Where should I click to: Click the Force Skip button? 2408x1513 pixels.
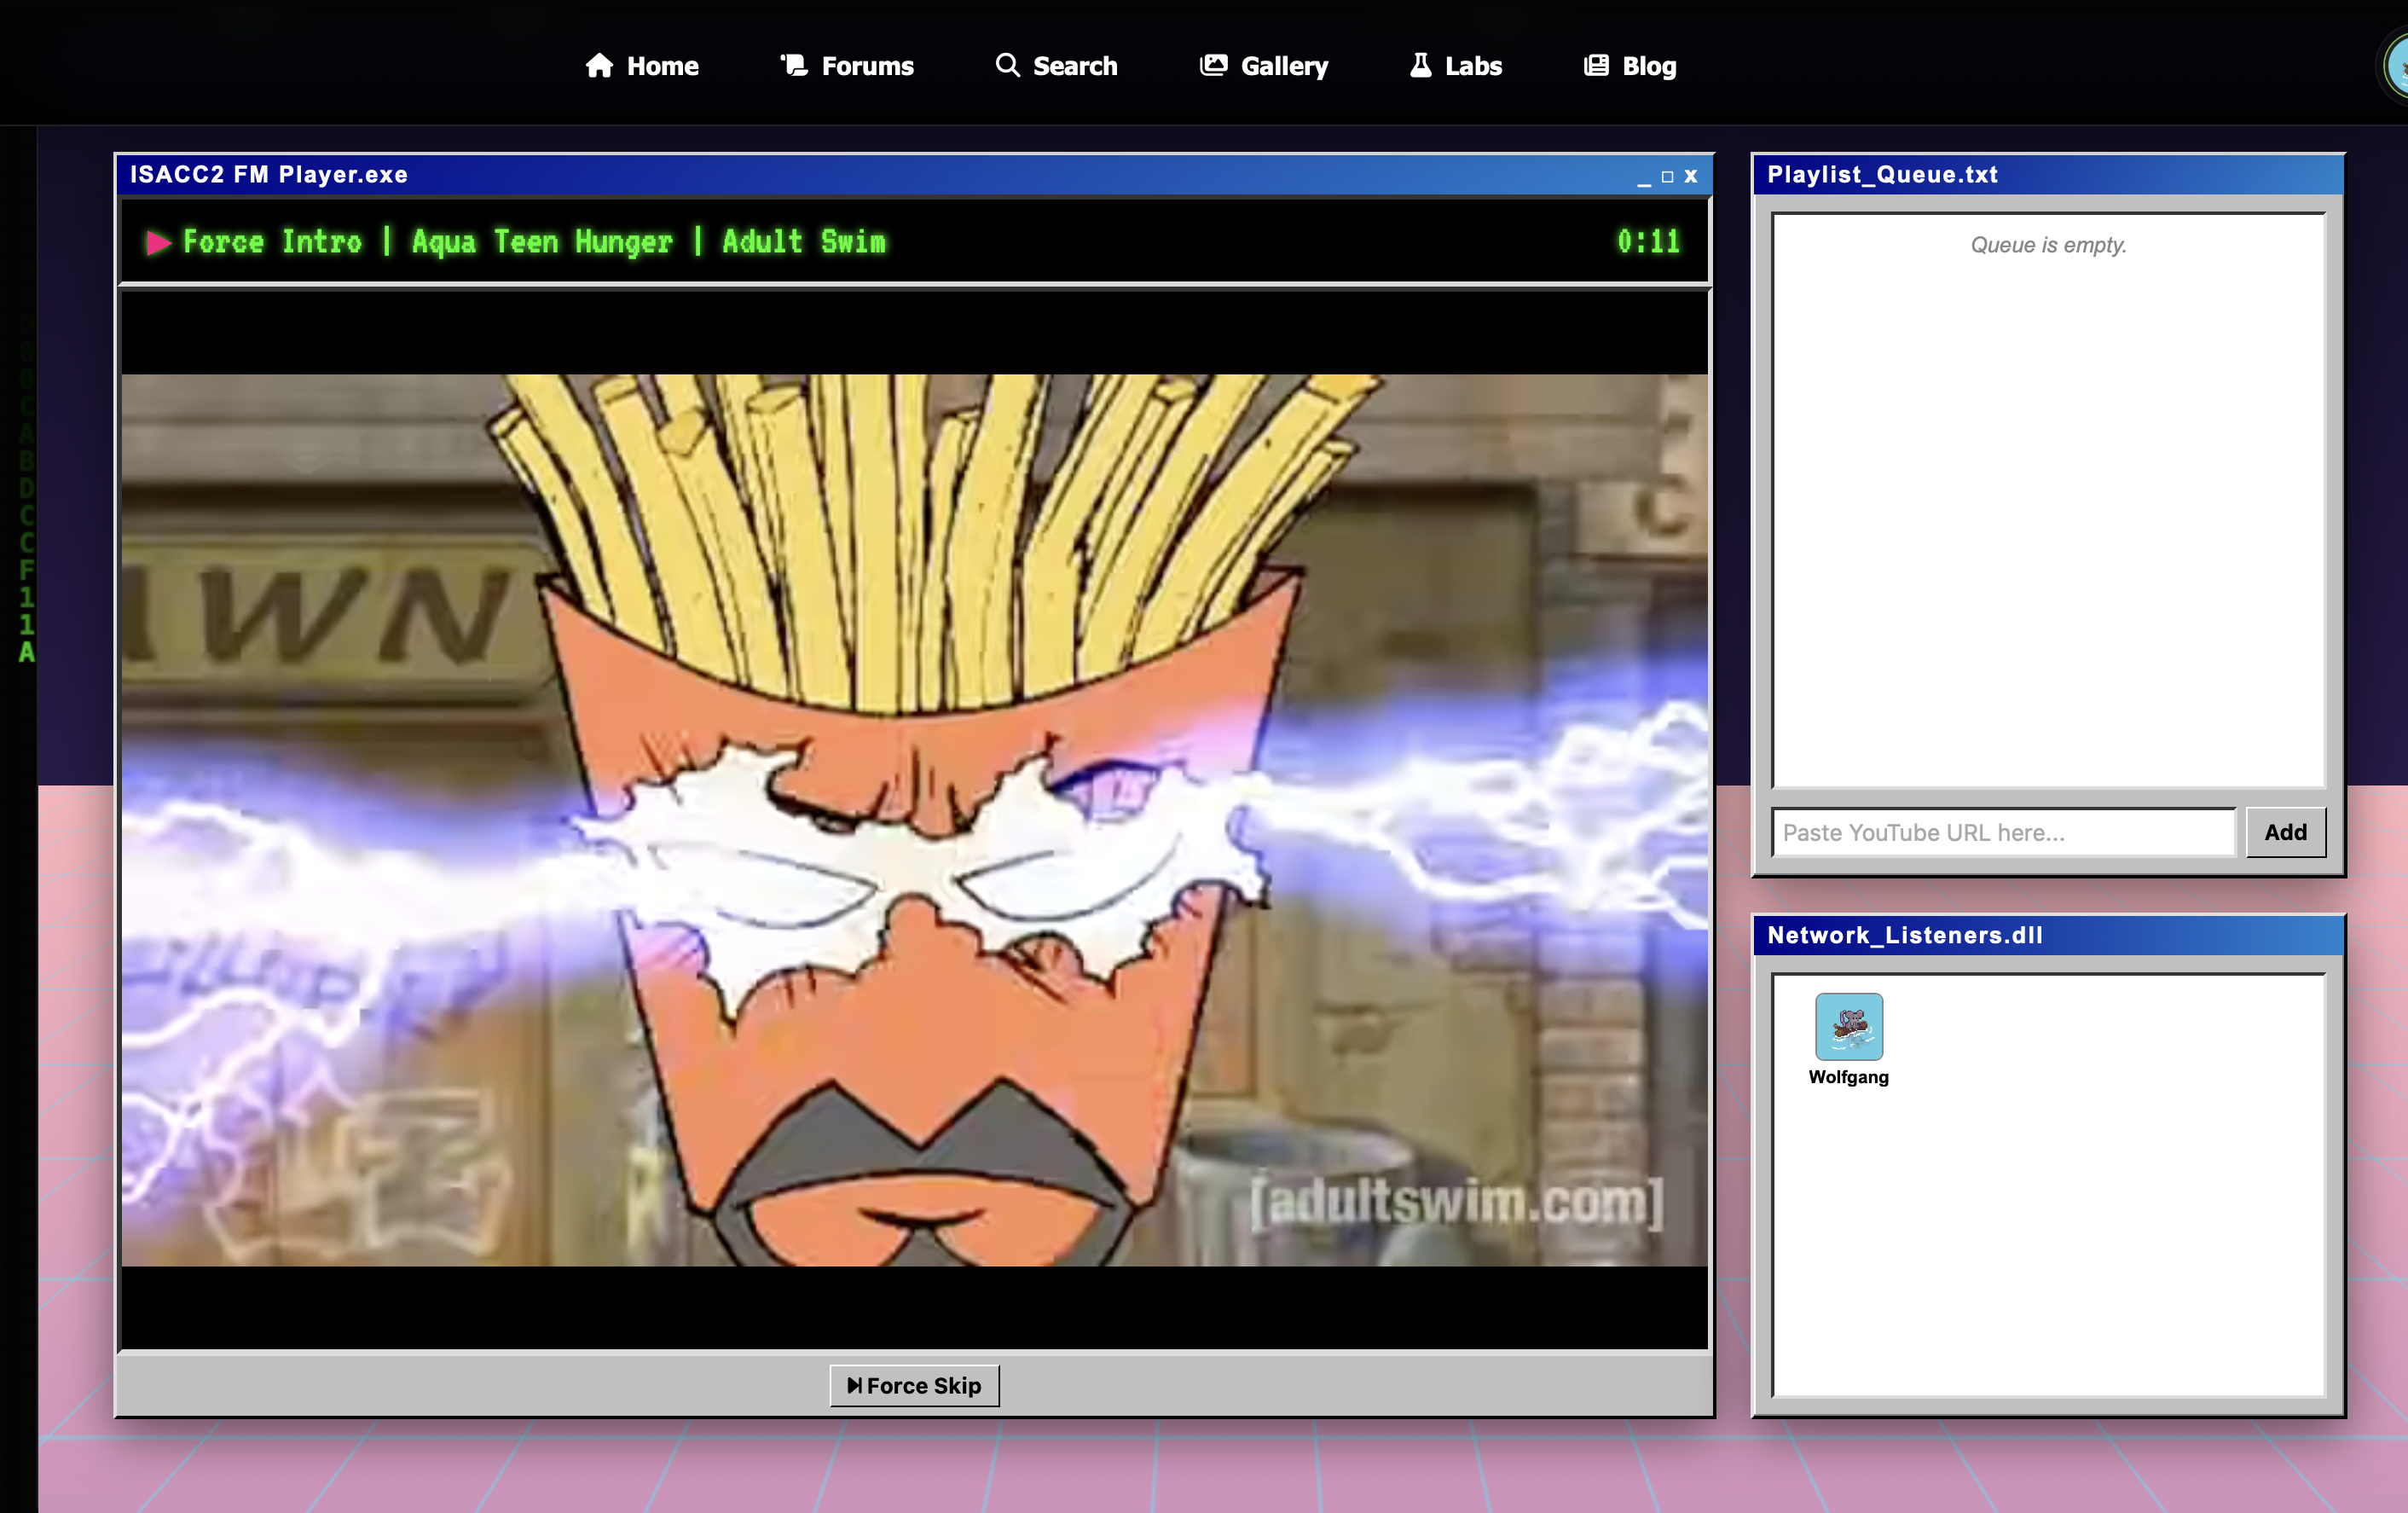[914, 1385]
